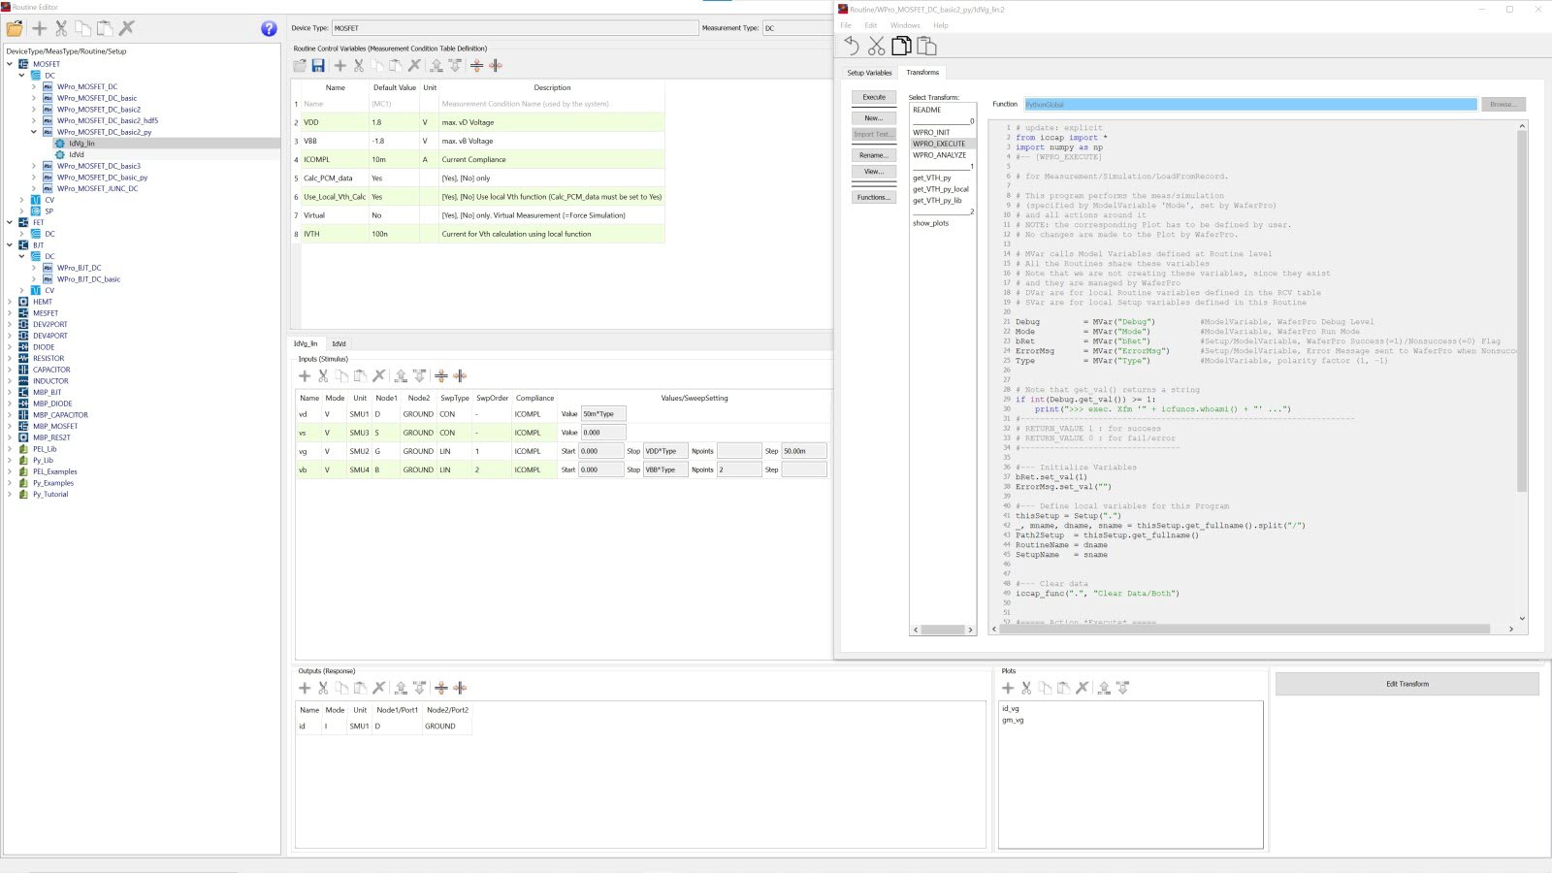The height and width of the screenshot is (873, 1552).
Task: Click the scissors cut icon in transform window
Action: 876,46
